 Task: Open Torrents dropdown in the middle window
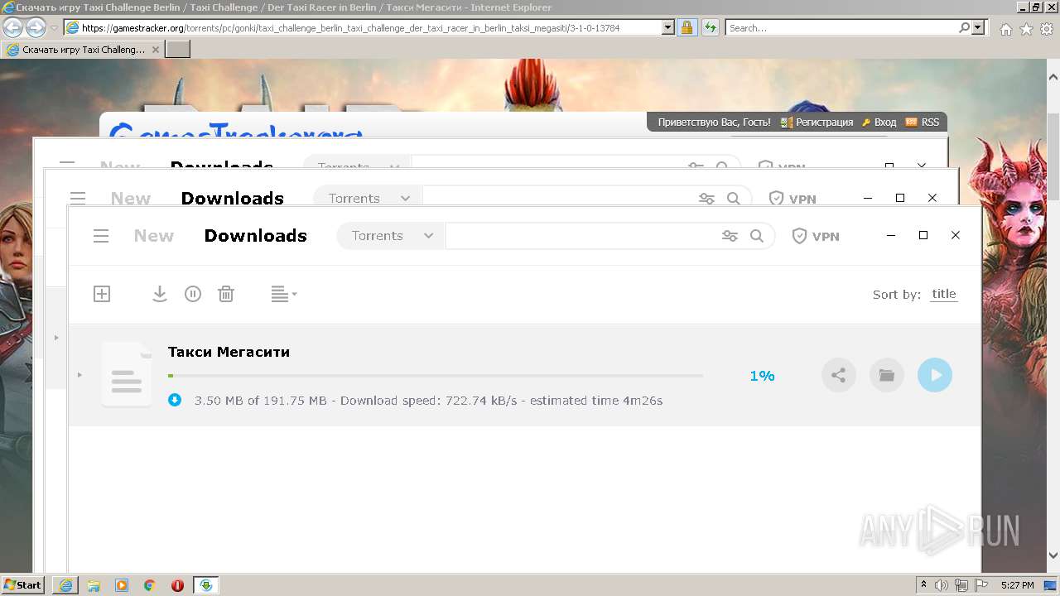[368, 199]
